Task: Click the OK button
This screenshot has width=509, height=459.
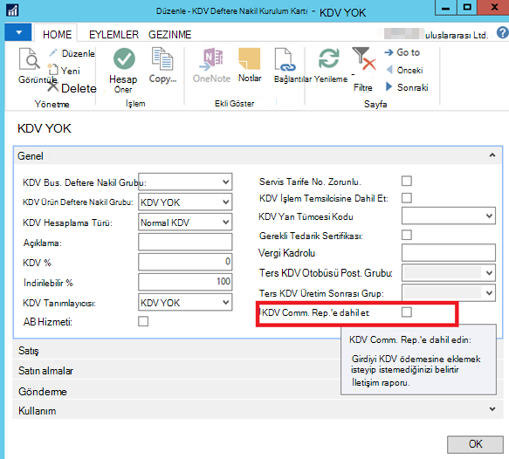Action: (475, 444)
